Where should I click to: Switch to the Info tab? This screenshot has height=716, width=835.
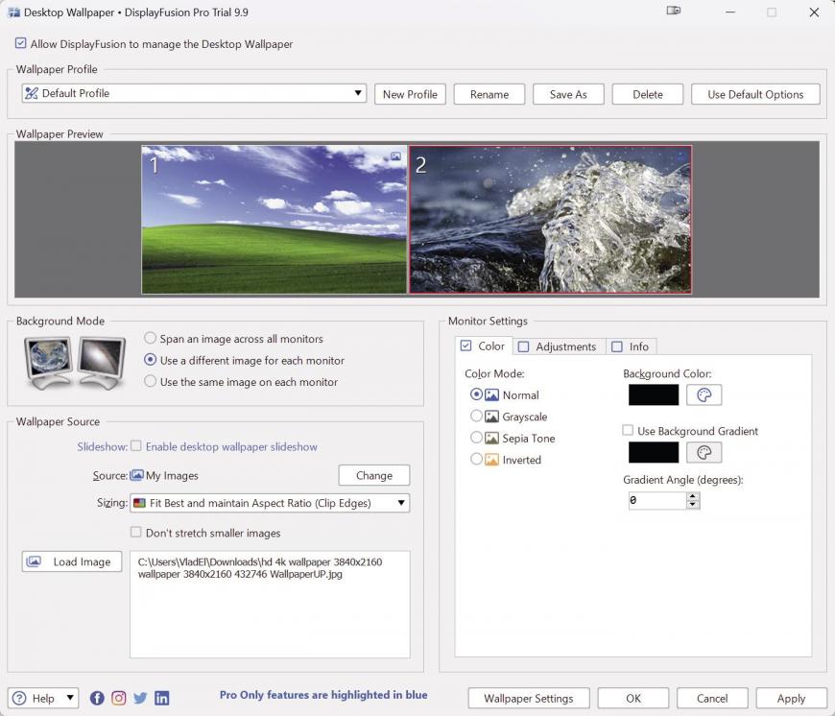(x=631, y=346)
